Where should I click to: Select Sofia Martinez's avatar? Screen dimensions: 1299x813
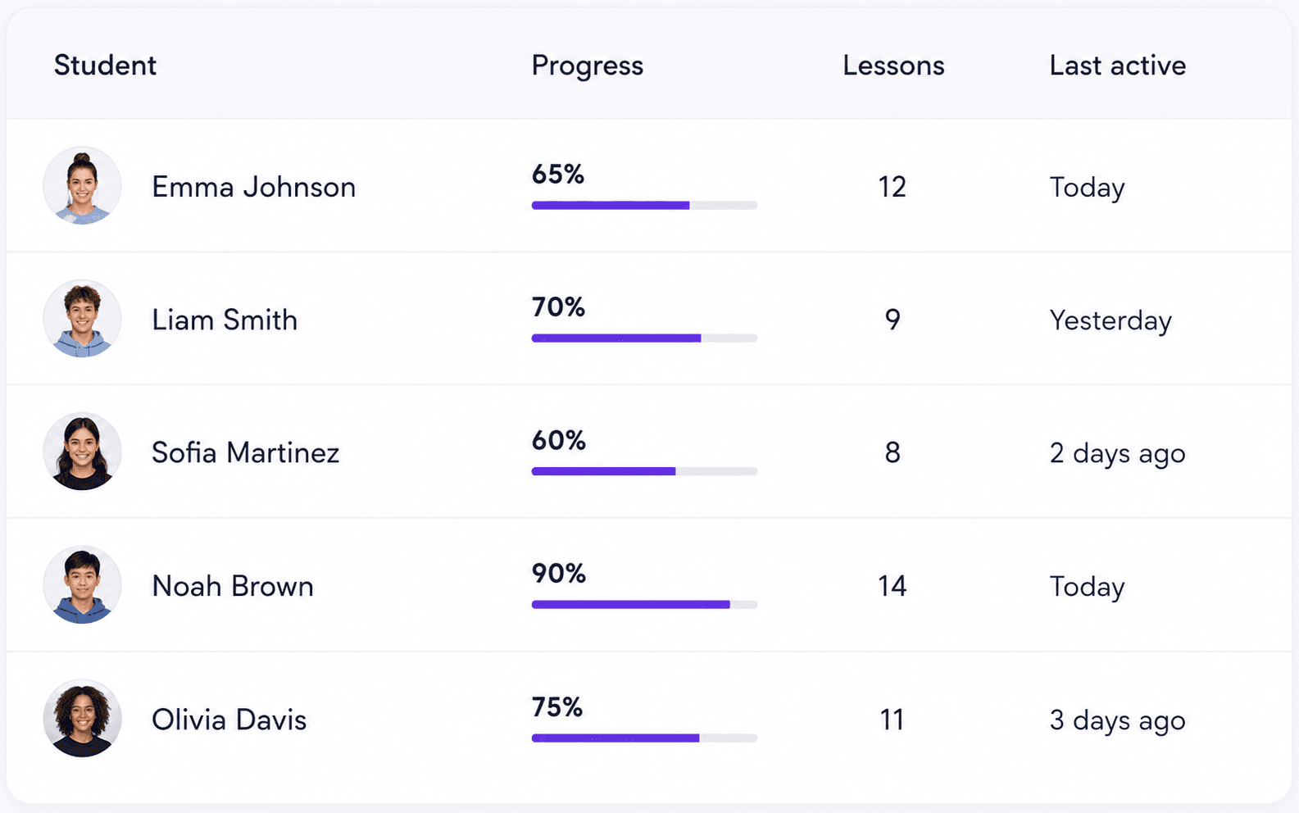82,452
